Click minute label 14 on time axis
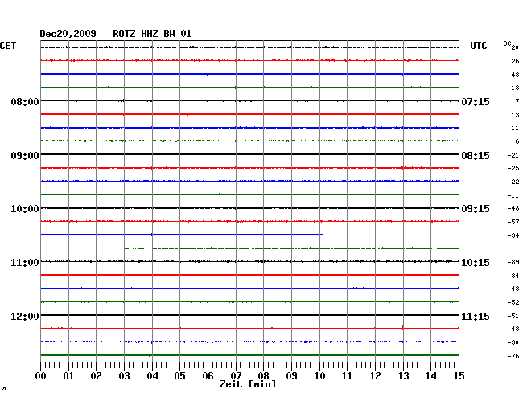Image resolution: width=523 pixels, height=397 pixels. 430,376
